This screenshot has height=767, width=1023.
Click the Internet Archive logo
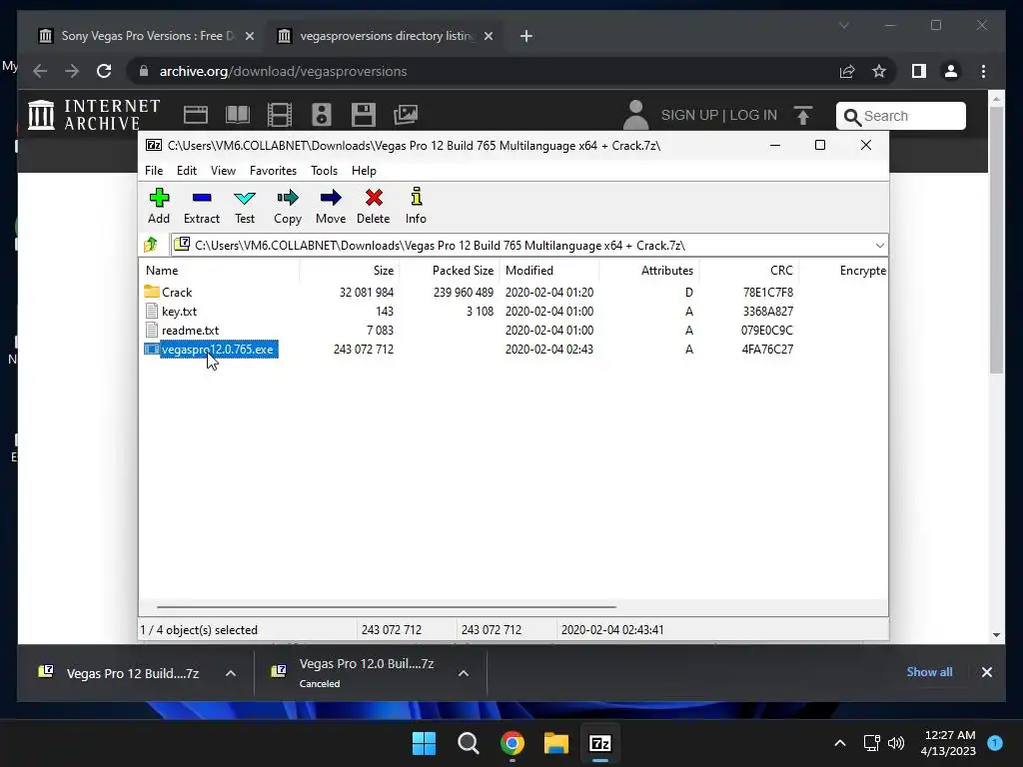(94, 115)
